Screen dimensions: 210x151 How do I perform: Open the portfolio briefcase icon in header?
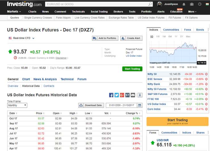192,4
